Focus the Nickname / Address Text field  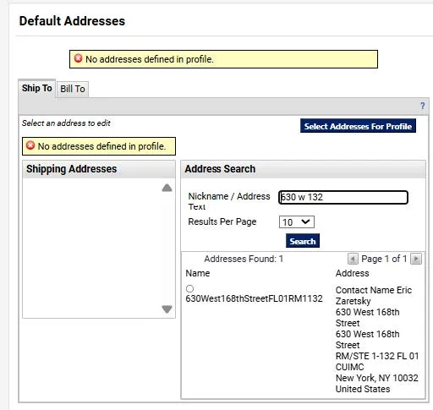point(343,197)
